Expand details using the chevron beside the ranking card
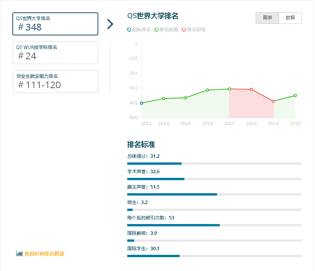 (x=110, y=24)
